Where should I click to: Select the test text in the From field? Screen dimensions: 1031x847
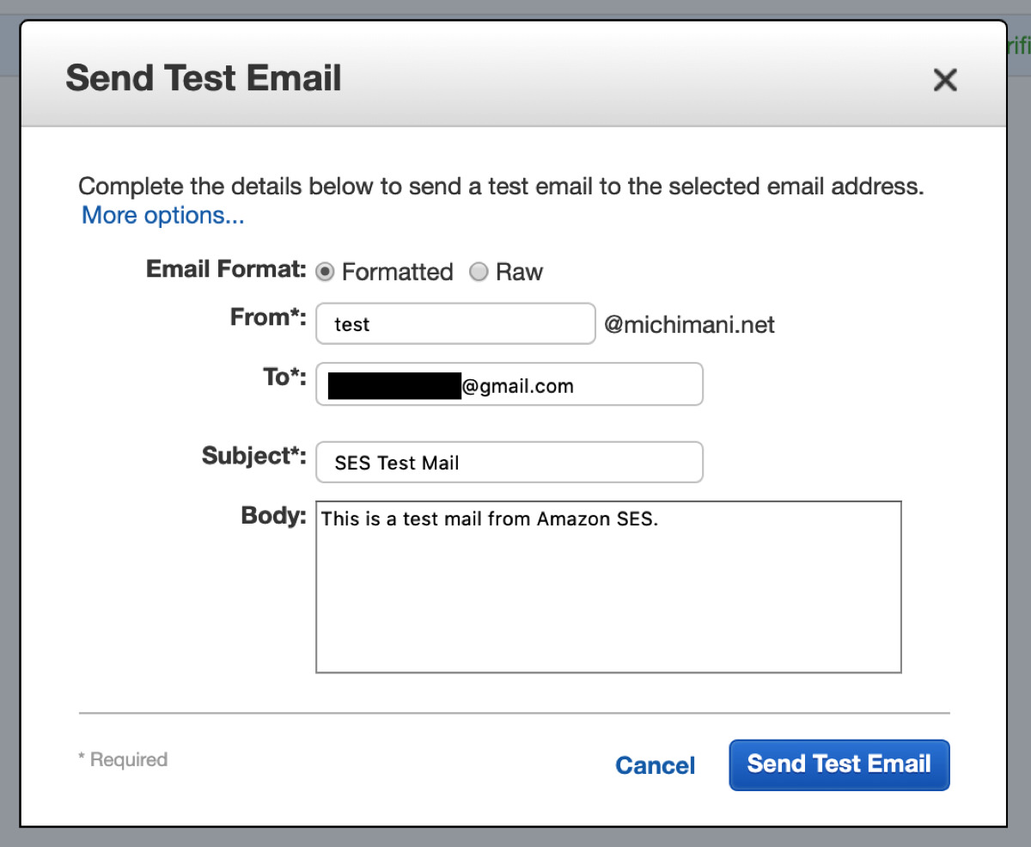point(352,324)
